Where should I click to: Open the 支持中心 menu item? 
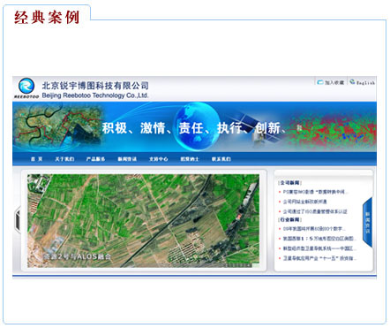click(158, 159)
